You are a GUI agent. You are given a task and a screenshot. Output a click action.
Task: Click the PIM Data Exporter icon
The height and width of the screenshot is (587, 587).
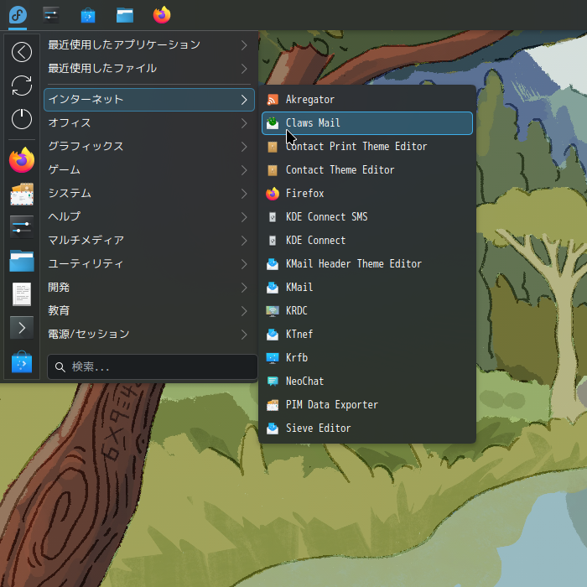pos(273,405)
